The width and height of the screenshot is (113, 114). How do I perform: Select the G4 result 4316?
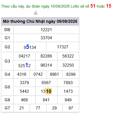[x=22, y=74]
